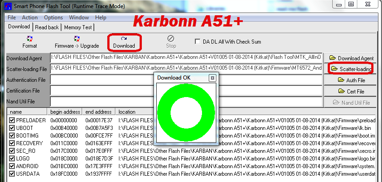Click the Download Agent label
The image size is (382, 182).
click(x=24, y=58)
